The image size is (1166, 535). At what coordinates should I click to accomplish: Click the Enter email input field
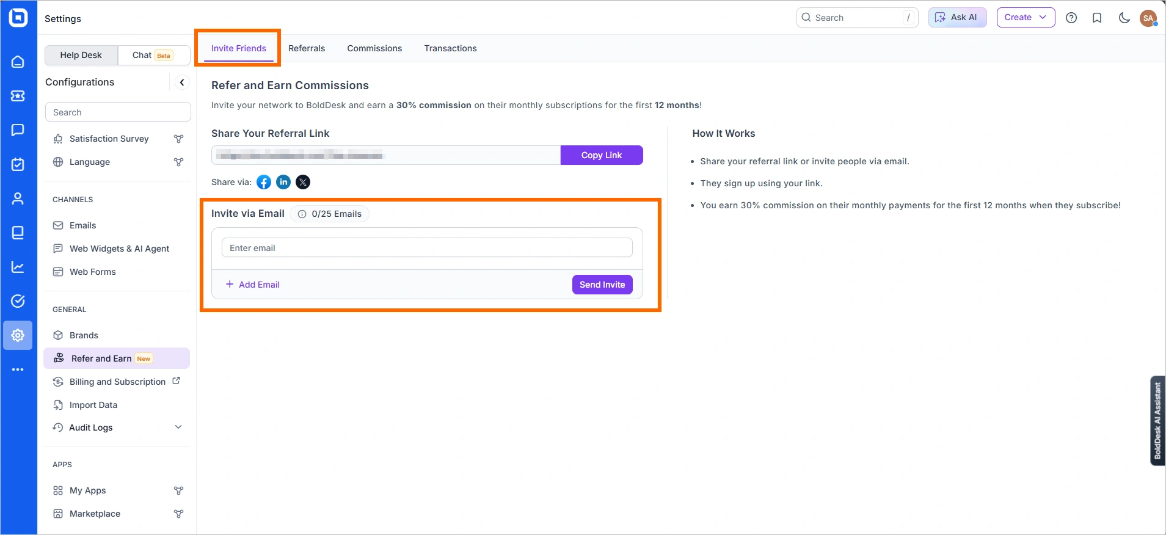(427, 248)
